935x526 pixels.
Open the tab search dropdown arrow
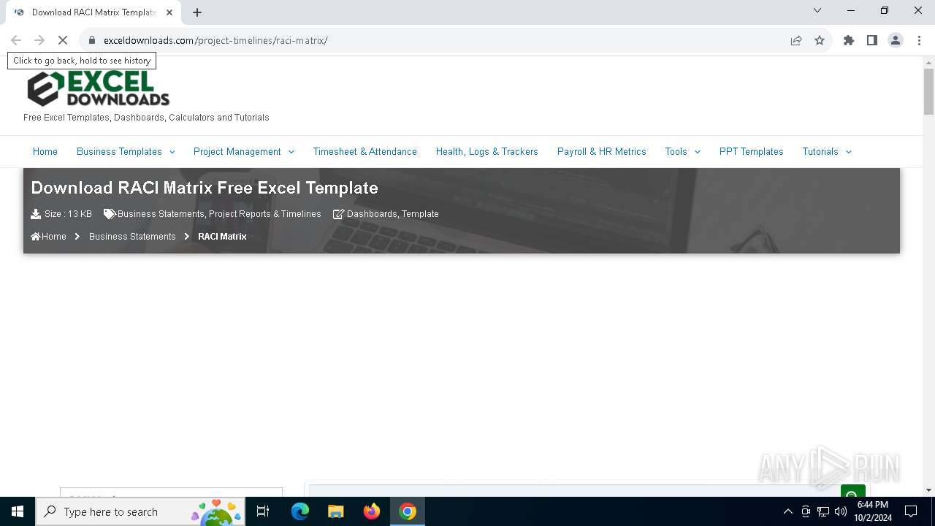tap(817, 10)
